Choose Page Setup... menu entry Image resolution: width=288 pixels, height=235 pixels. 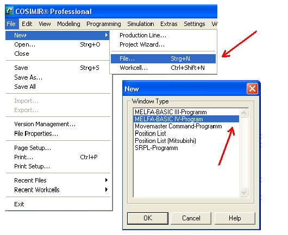[x=58, y=148]
